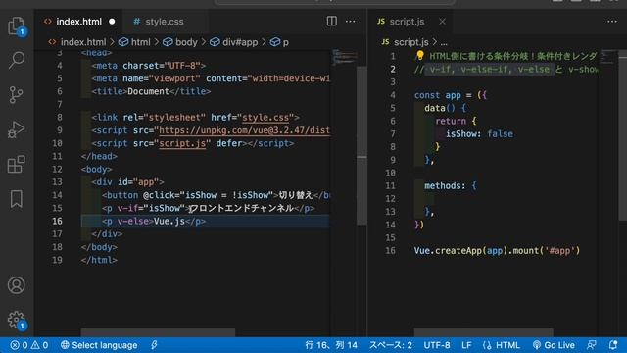Click the indentation setting スペース: 2
This screenshot has height=353, width=627.
tap(391, 345)
